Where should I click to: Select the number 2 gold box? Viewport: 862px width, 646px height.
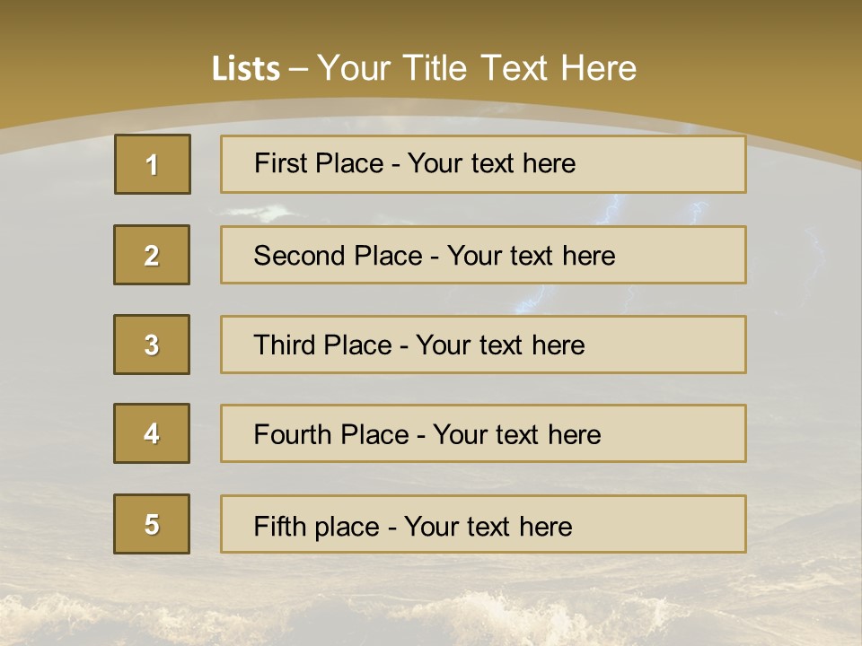click(x=152, y=255)
